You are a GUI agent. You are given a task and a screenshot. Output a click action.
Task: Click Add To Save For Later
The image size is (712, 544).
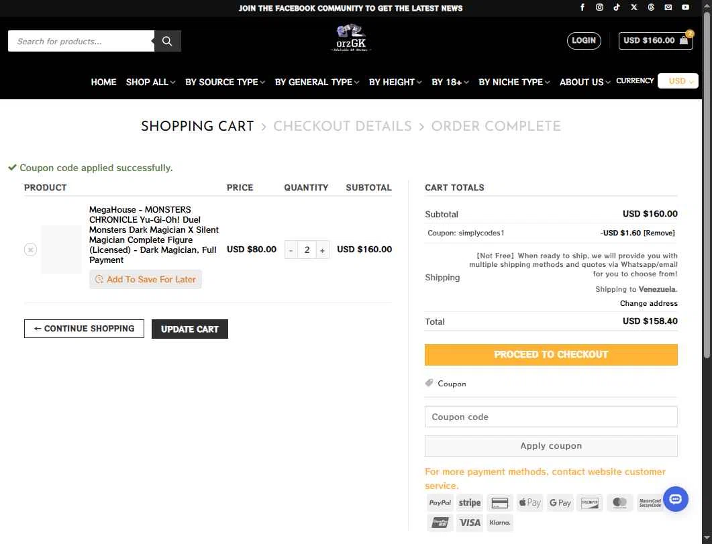click(146, 280)
